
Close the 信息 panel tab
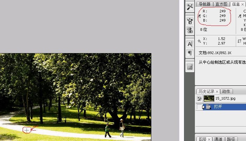click(x=243, y=4)
